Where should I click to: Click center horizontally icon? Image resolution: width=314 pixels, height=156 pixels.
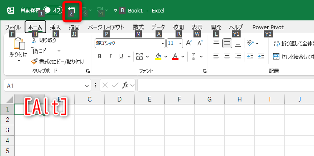click(x=227, y=57)
